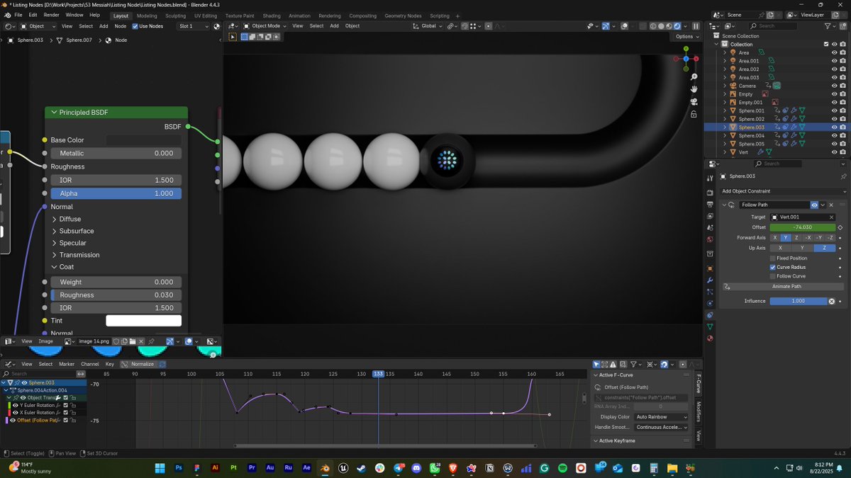Remove the Follow Path constraint with X
The height and width of the screenshot is (478, 851).
[x=831, y=205]
